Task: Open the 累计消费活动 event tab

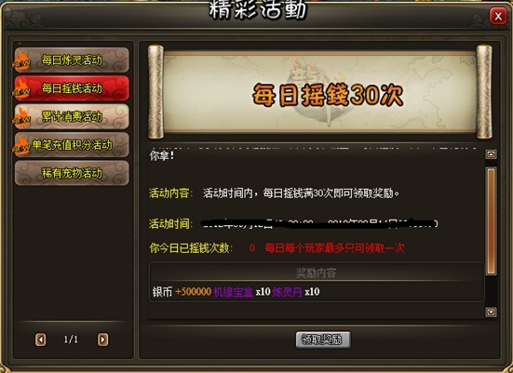Action: (x=72, y=116)
